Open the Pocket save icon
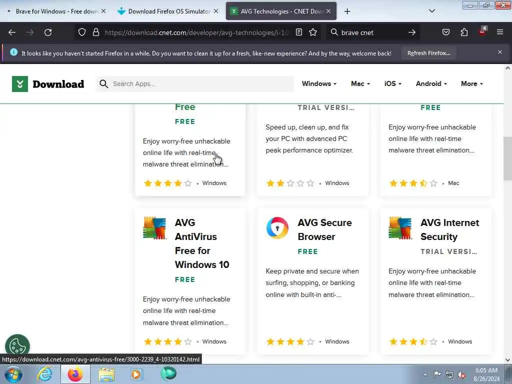Image resolution: width=512 pixels, height=384 pixels. pyautogui.click(x=445, y=32)
